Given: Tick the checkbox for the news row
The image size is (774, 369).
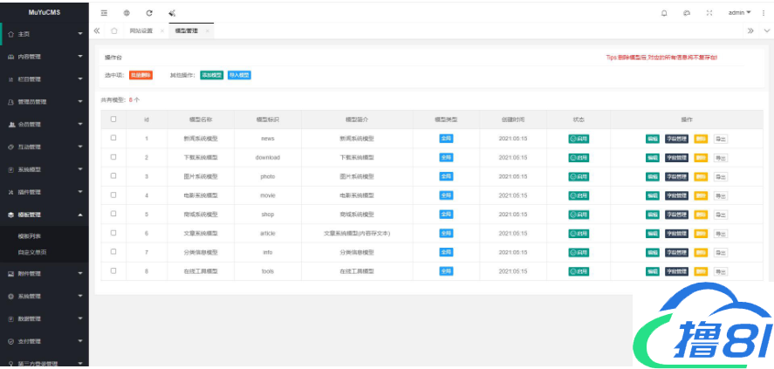Looking at the screenshot, I should point(113,138).
